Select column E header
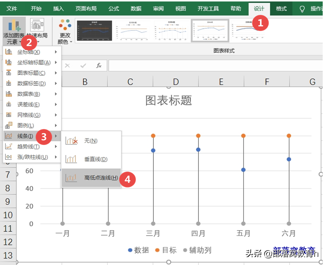Viewport: 326px width, 265px height. click(x=221, y=81)
